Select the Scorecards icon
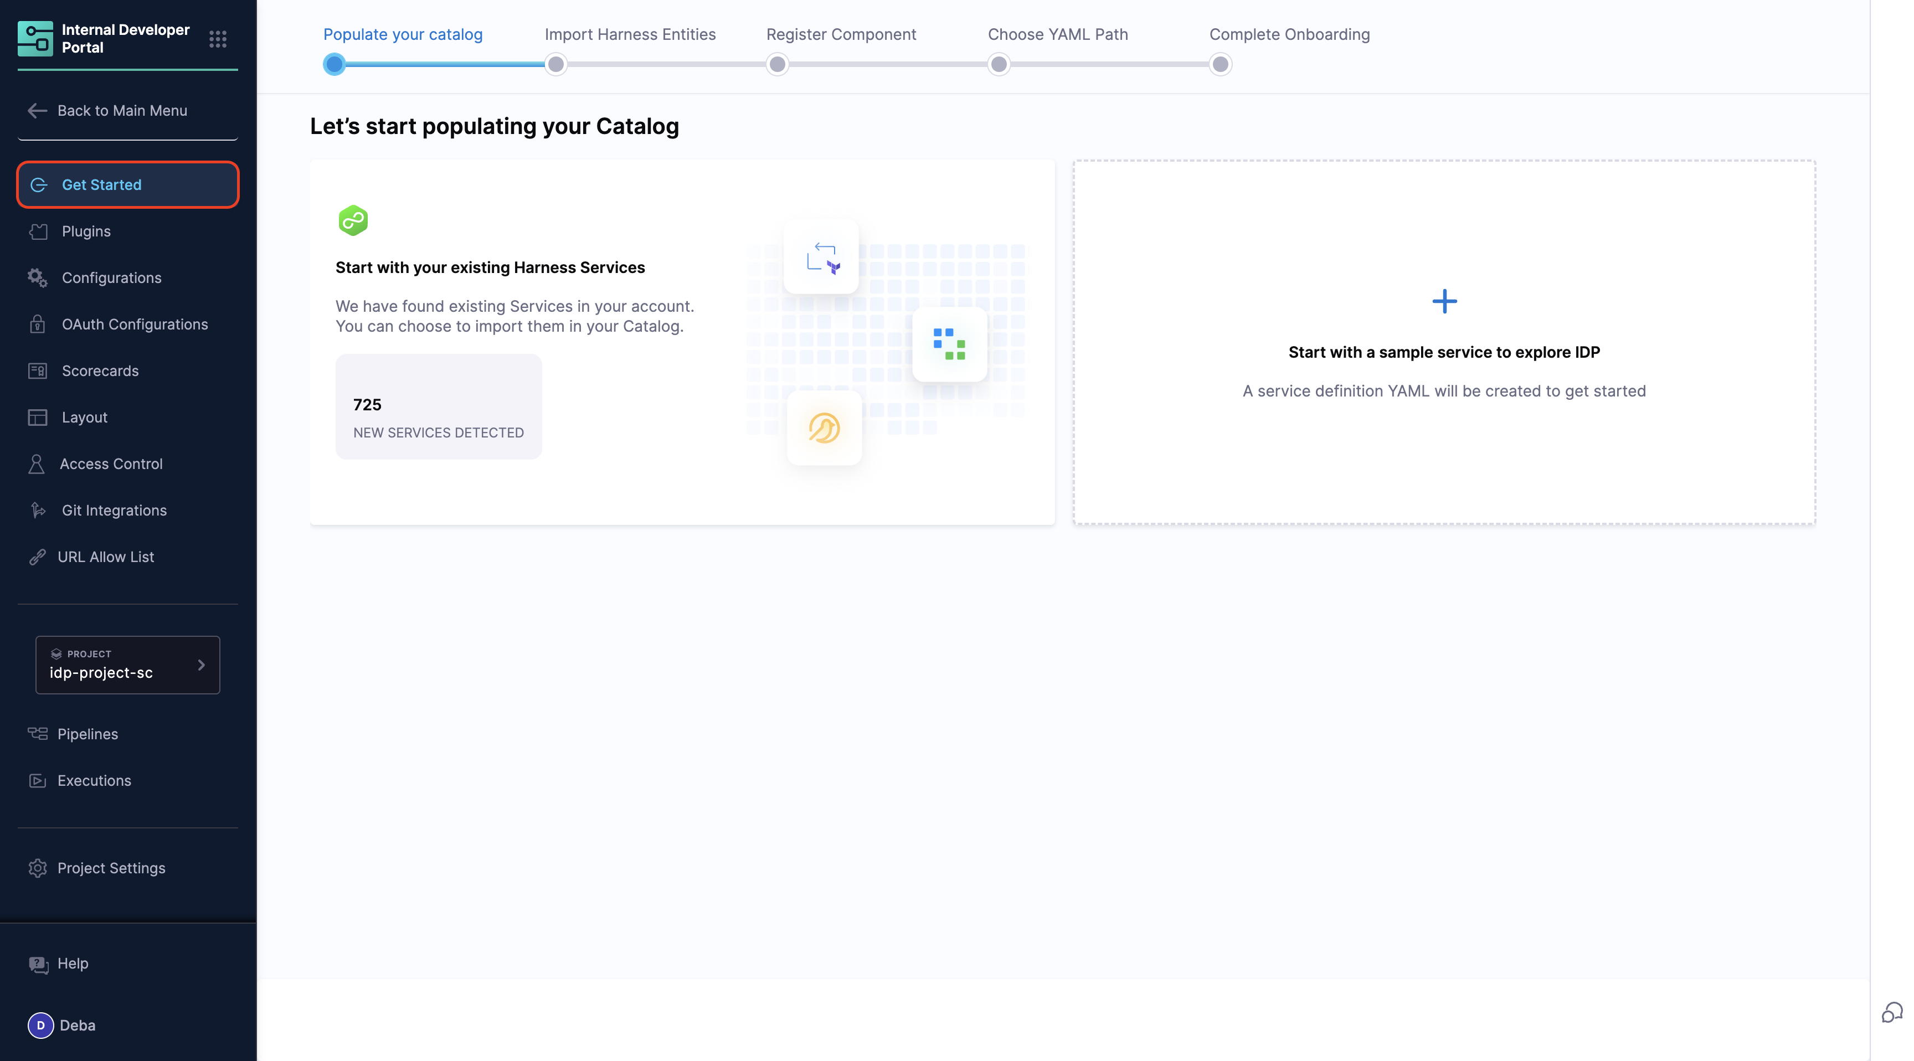Viewport: 1914px width, 1061px height. pyautogui.click(x=37, y=371)
